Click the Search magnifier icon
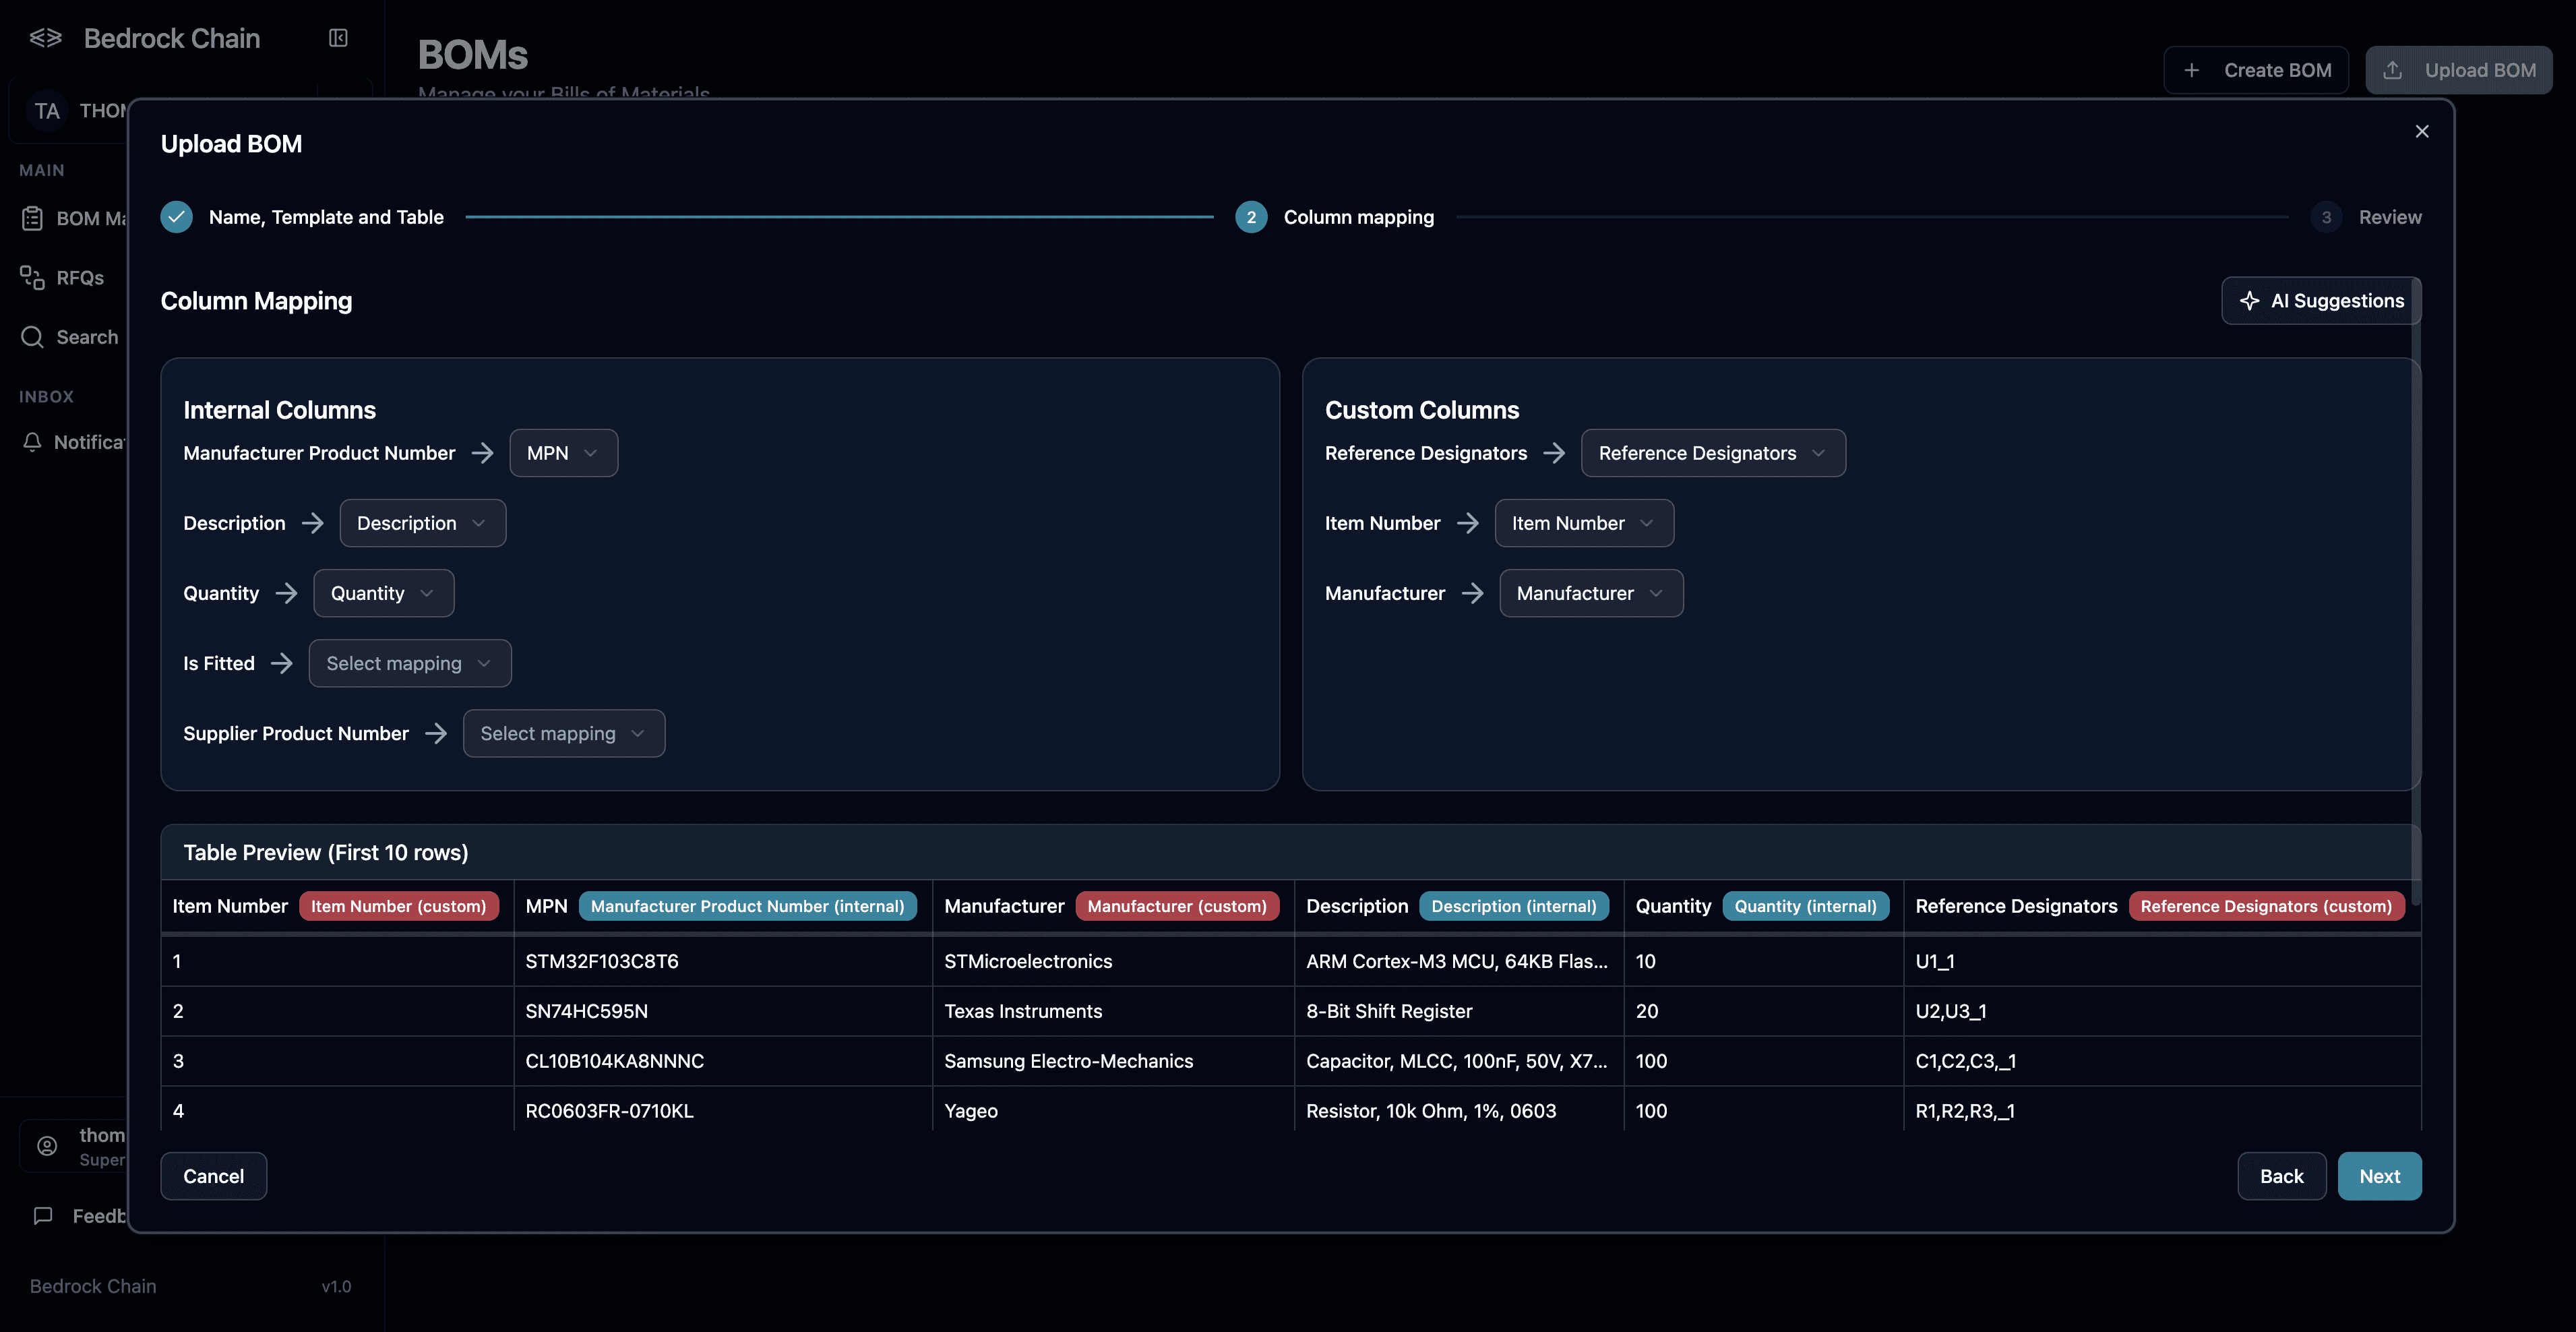2576x1332 pixels. pos(32,337)
